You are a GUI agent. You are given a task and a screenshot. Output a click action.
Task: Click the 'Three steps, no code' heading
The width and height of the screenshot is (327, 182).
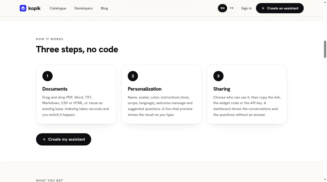pyautogui.click(x=77, y=49)
